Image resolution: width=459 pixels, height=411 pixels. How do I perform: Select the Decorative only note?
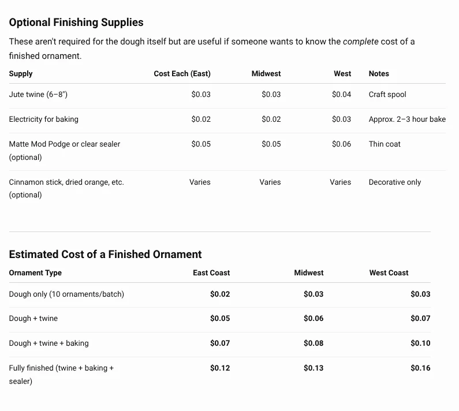coord(394,182)
